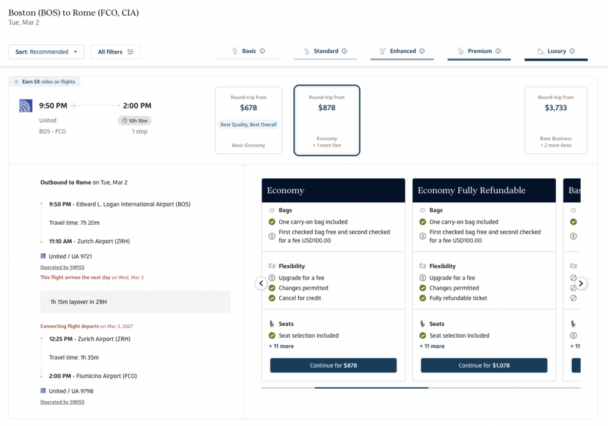Click the United airline logo
Viewport: 608px width, 426px height.
pos(26,106)
